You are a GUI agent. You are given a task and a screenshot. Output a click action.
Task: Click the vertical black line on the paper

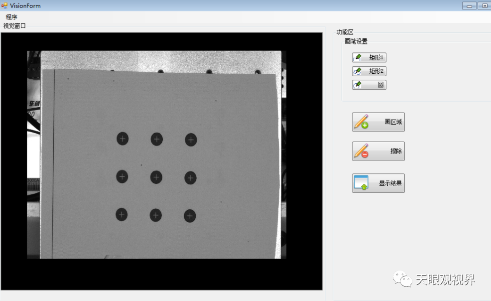click(x=53, y=164)
